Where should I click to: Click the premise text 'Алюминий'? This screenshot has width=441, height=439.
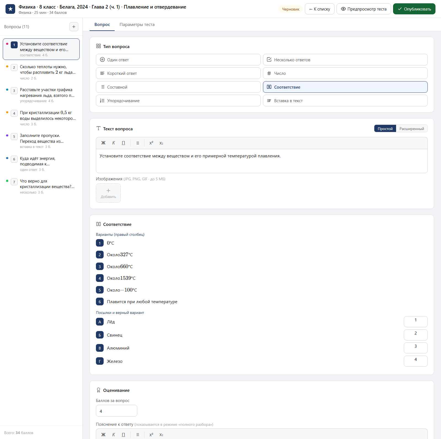coord(118,348)
